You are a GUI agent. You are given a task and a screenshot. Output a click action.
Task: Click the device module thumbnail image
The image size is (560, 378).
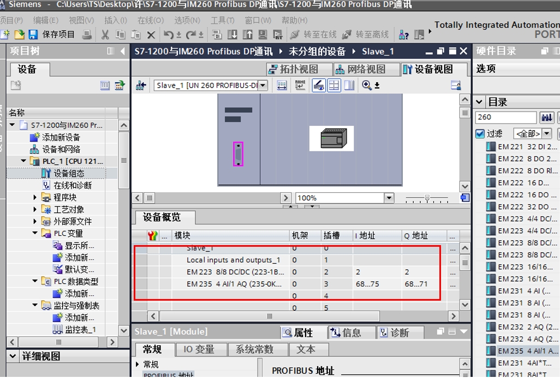[331, 138]
